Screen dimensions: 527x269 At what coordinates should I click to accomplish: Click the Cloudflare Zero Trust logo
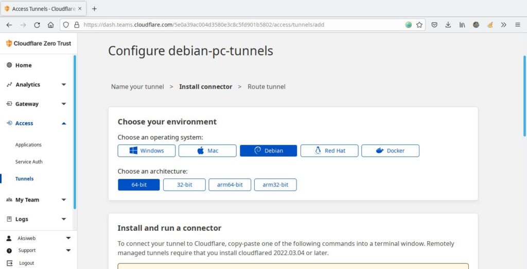click(39, 43)
